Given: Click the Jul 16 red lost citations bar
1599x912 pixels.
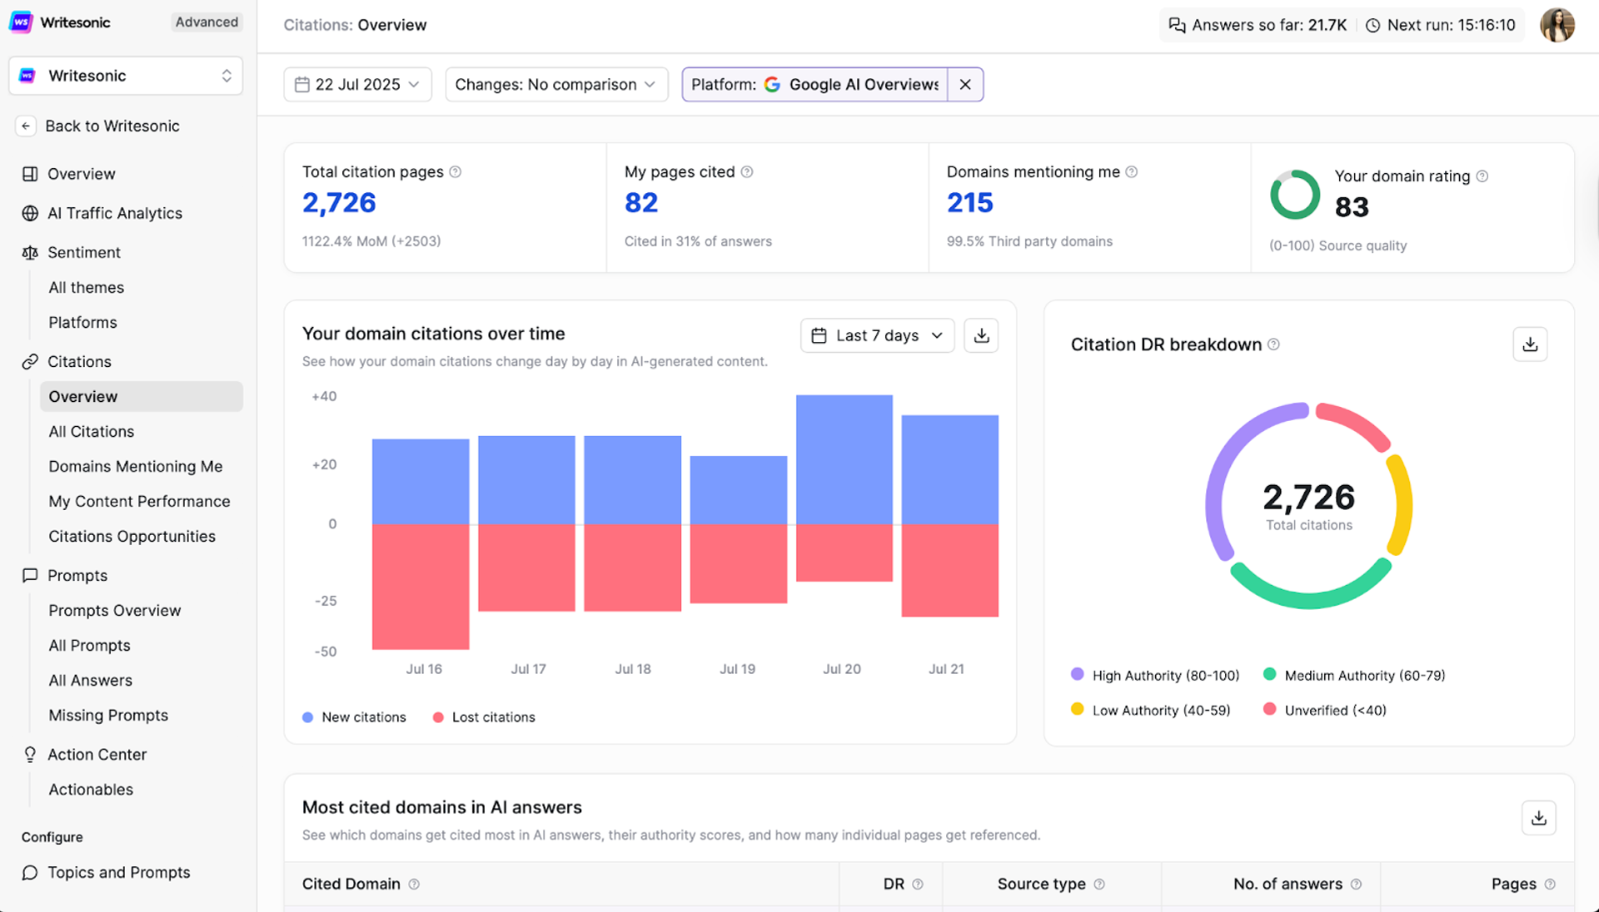Looking at the screenshot, I should 421,587.
